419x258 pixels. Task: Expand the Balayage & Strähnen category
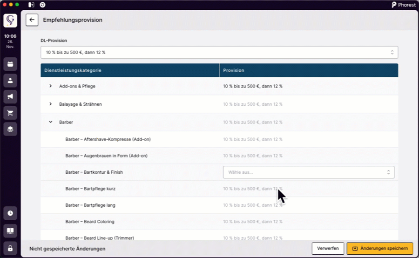(51, 104)
